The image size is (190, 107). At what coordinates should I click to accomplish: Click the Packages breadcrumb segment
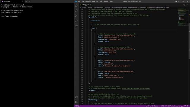click(107, 7)
